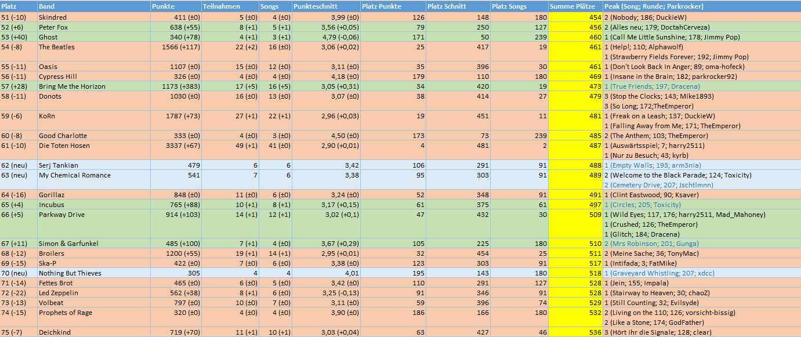Click the "Incubus" cell
Viewport: 801px width, 337px height.
pos(93,205)
